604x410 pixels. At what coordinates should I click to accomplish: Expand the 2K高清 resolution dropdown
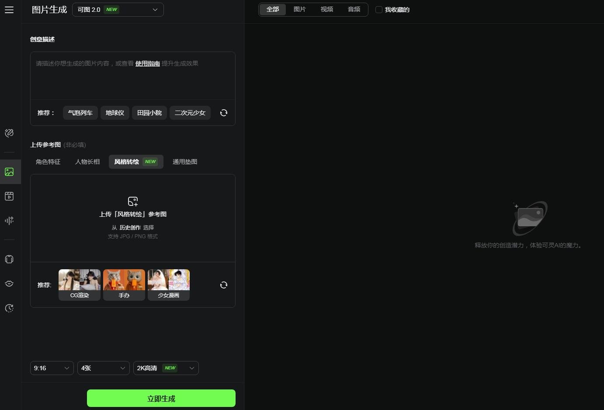tap(166, 368)
